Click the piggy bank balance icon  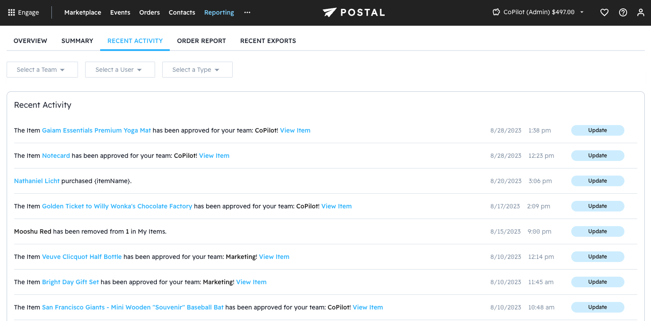[496, 12]
